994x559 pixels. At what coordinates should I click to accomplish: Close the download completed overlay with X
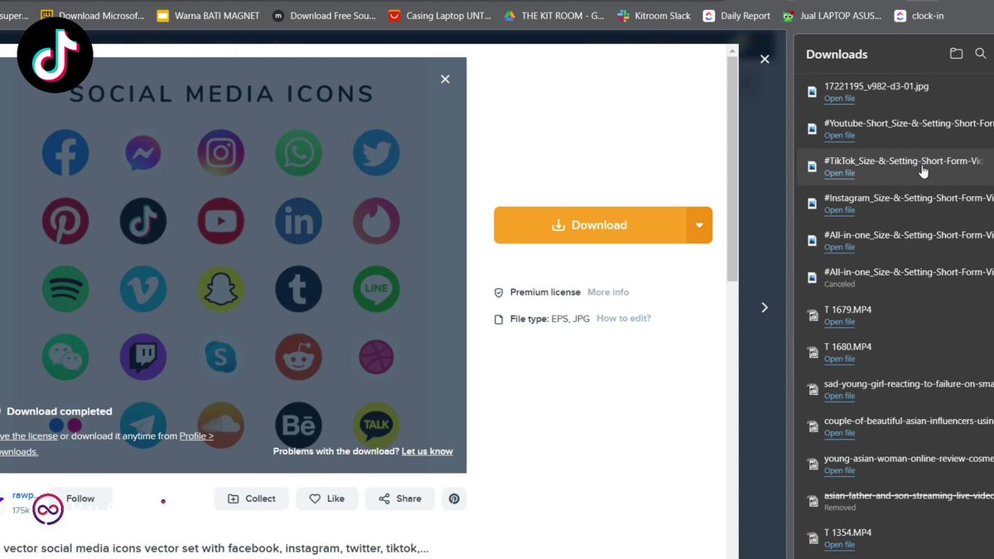[445, 80]
